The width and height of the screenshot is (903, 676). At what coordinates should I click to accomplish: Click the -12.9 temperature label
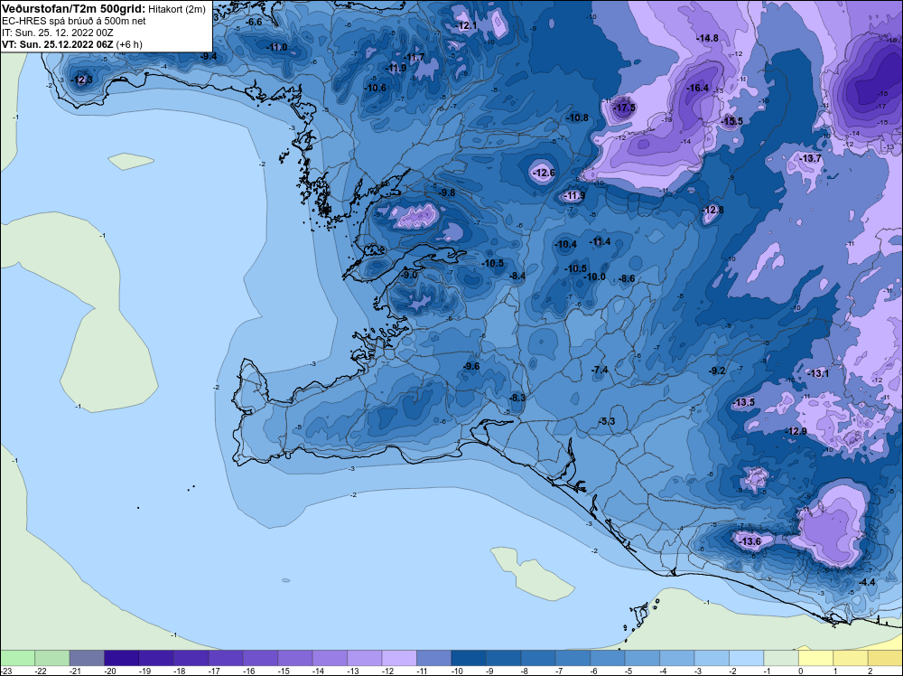pyautogui.click(x=796, y=431)
